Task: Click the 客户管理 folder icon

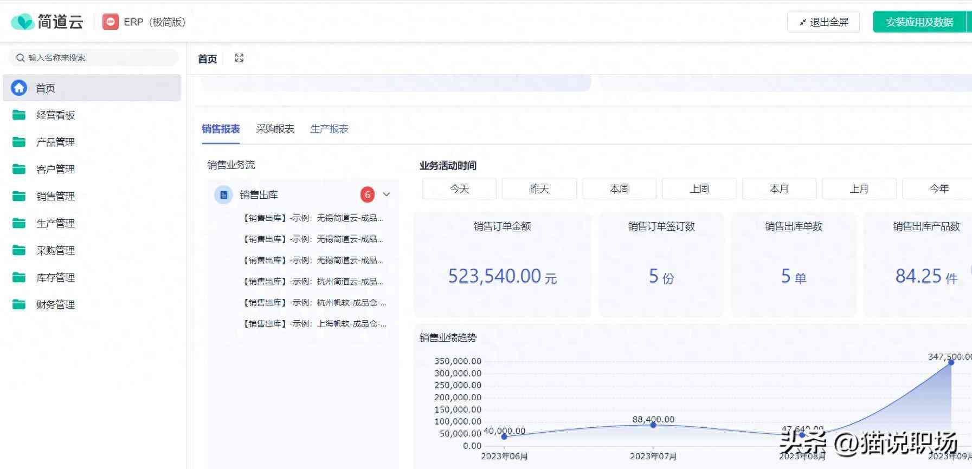Action: click(x=19, y=169)
